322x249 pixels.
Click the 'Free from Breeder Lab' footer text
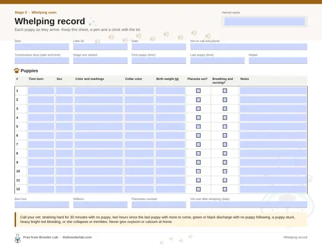tap(41, 237)
